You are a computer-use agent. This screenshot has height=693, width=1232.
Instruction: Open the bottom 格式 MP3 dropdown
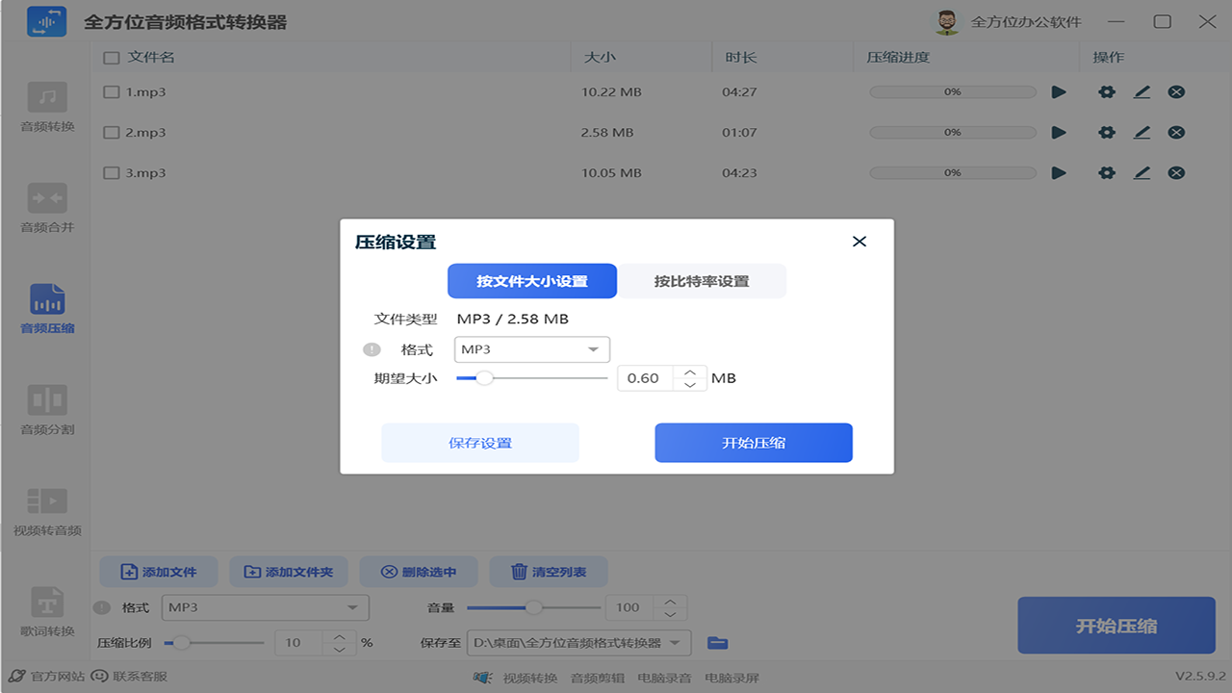click(x=265, y=607)
